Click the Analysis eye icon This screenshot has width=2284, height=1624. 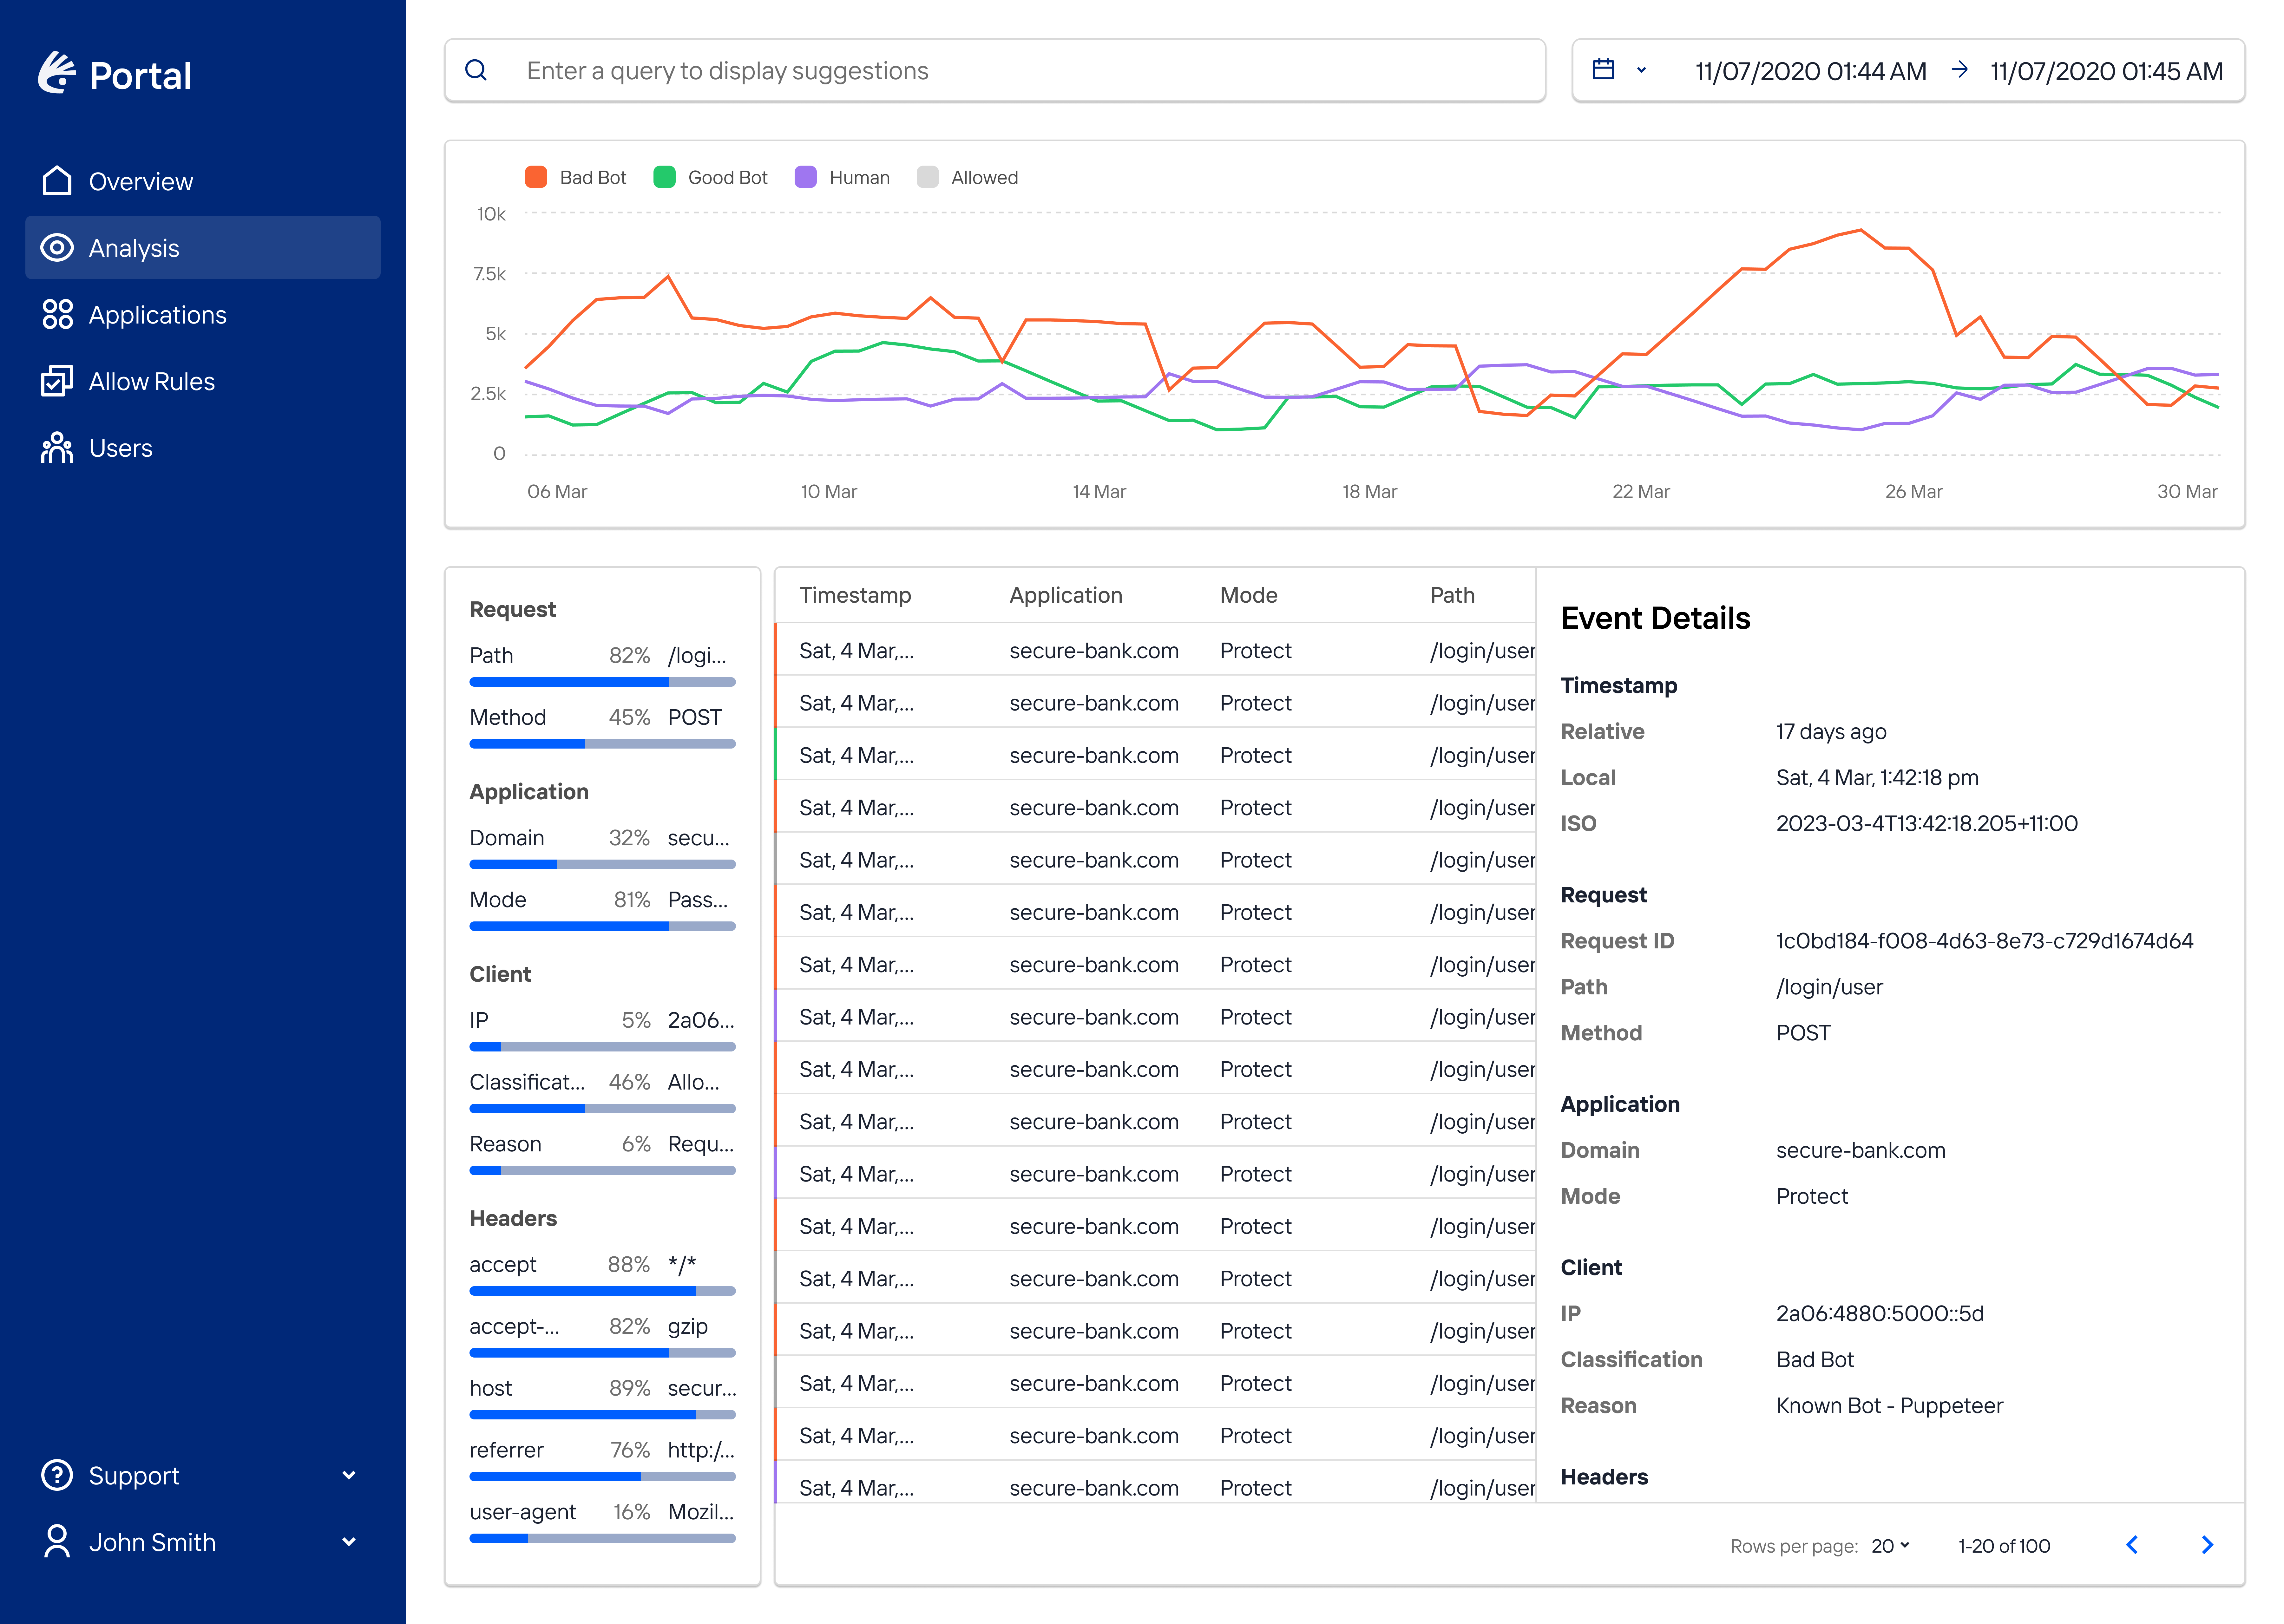(x=57, y=248)
